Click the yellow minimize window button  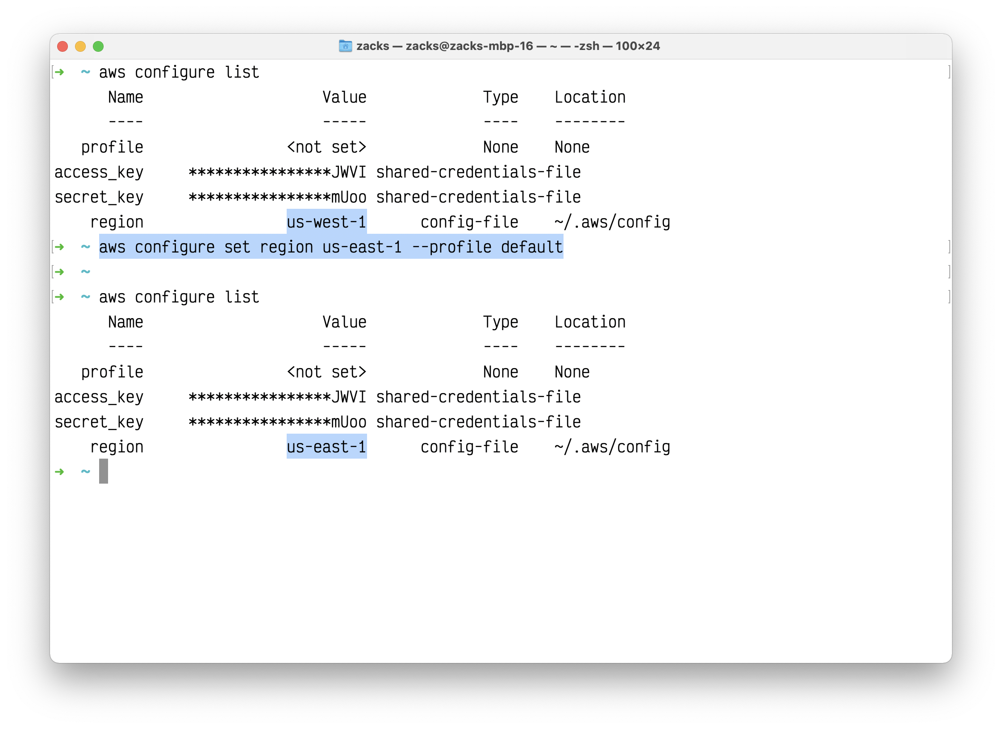click(80, 46)
